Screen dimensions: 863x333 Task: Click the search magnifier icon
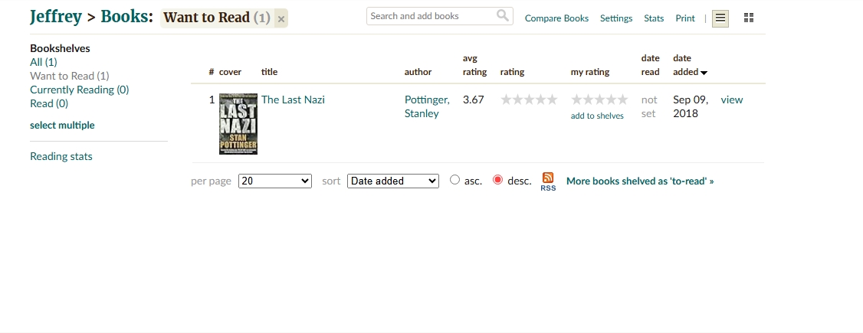coord(502,15)
